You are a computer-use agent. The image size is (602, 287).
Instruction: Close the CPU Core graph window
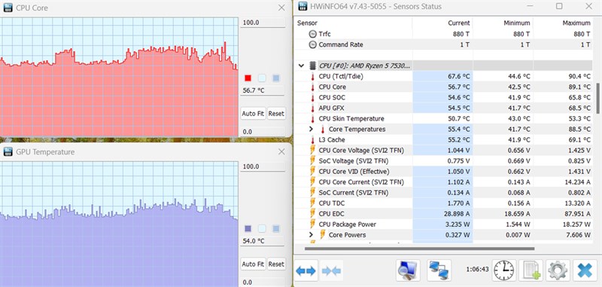(x=281, y=8)
